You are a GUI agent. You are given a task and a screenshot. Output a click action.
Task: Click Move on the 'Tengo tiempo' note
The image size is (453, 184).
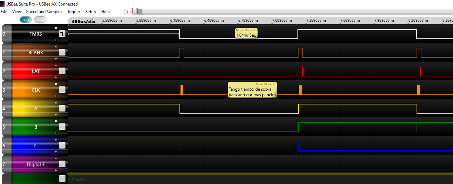[x=259, y=84]
